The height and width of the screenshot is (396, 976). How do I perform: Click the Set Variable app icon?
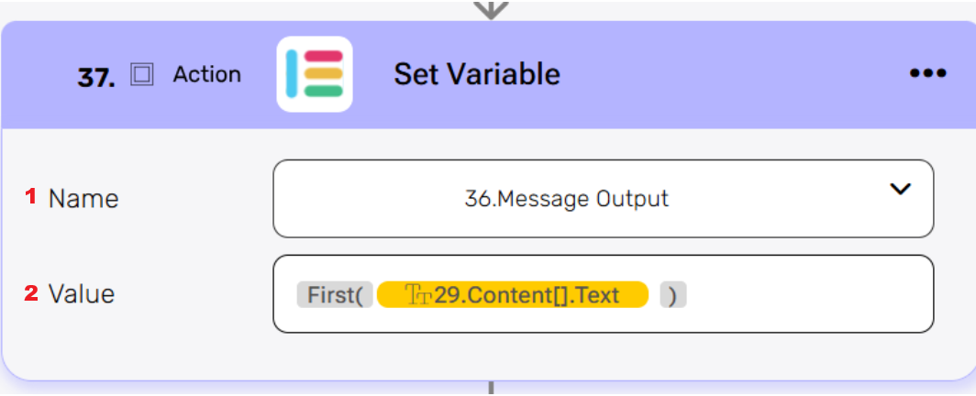coord(315,74)
